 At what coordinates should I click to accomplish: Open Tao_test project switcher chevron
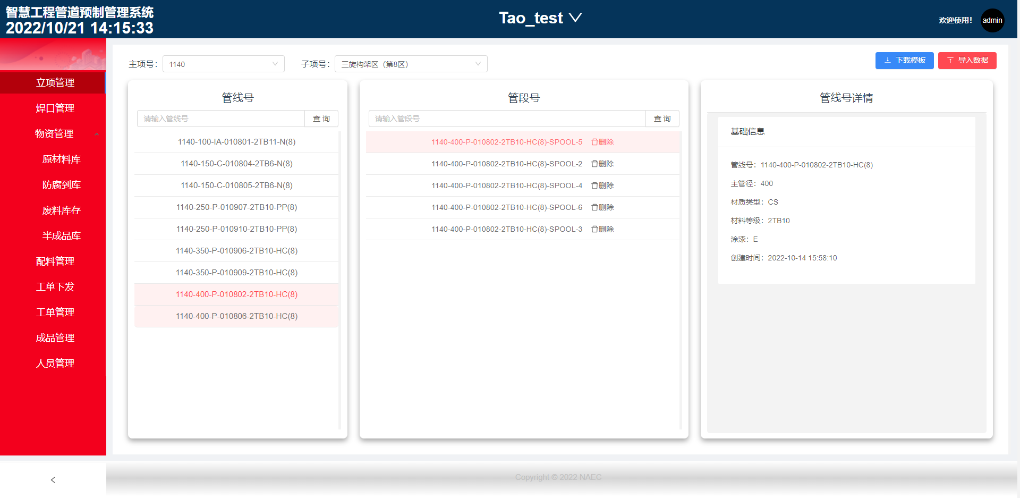(575, 18)
